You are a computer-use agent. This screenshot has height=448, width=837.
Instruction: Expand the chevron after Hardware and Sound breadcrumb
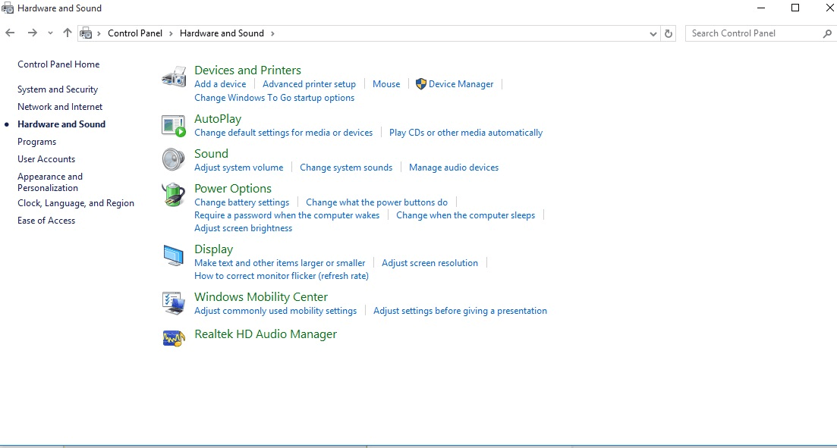(x=272, y=33)
